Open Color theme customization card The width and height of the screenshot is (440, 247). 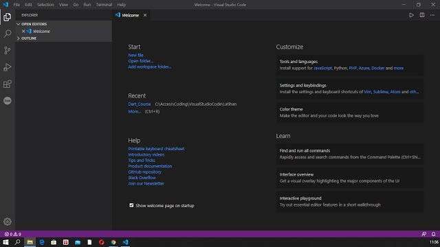(x=350, y=113)
